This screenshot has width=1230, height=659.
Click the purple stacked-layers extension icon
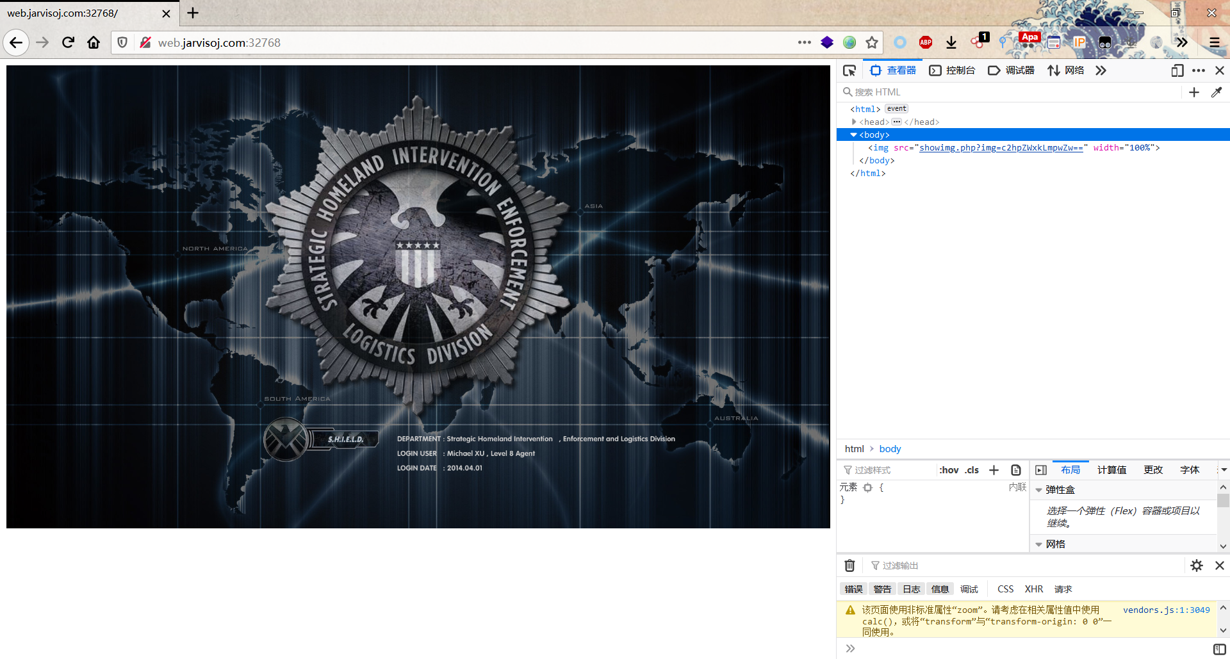(x=827, y=42)
